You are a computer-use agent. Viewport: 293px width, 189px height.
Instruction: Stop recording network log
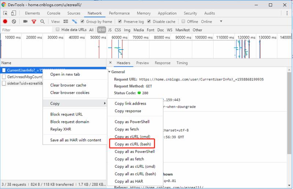(x=5, y=22)
